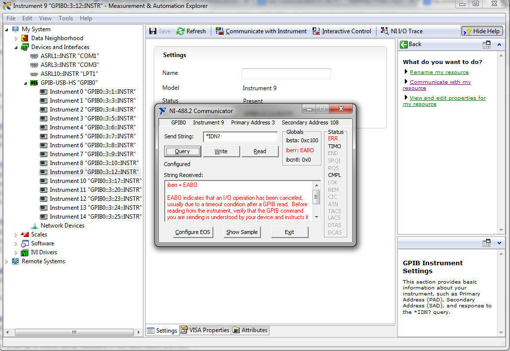Click the NI-488.2 Communicator title icon
This screenshot has height=351, width=510.
click(163, 111)
